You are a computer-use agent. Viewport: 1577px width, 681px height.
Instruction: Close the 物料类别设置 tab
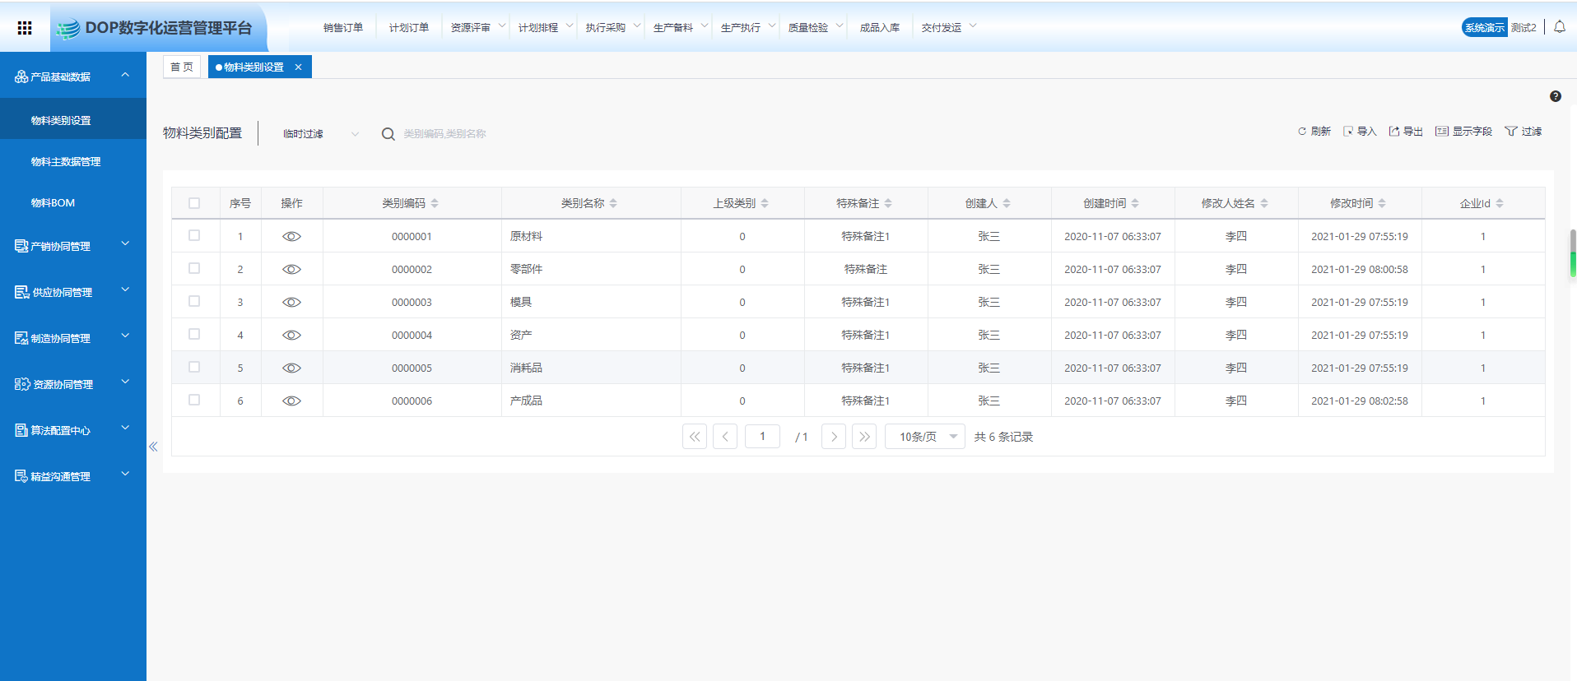tap(298, 67)
